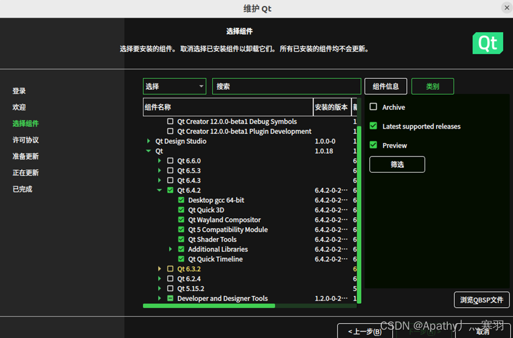Select the 已完成 step in sidebar

tap(23, 189)
